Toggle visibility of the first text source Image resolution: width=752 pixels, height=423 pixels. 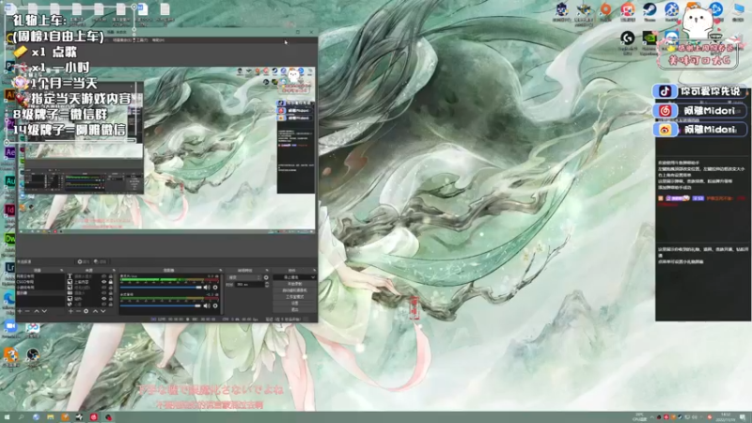click(x=104, y=276)
